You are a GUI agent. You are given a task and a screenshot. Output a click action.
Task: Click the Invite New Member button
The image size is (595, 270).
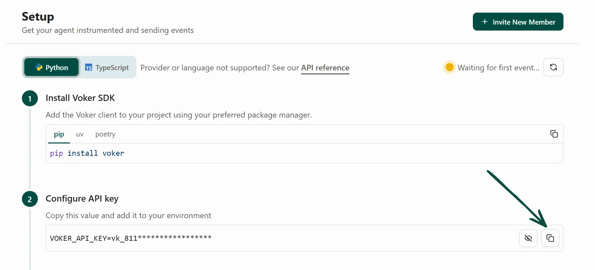[x=518, y=22]
